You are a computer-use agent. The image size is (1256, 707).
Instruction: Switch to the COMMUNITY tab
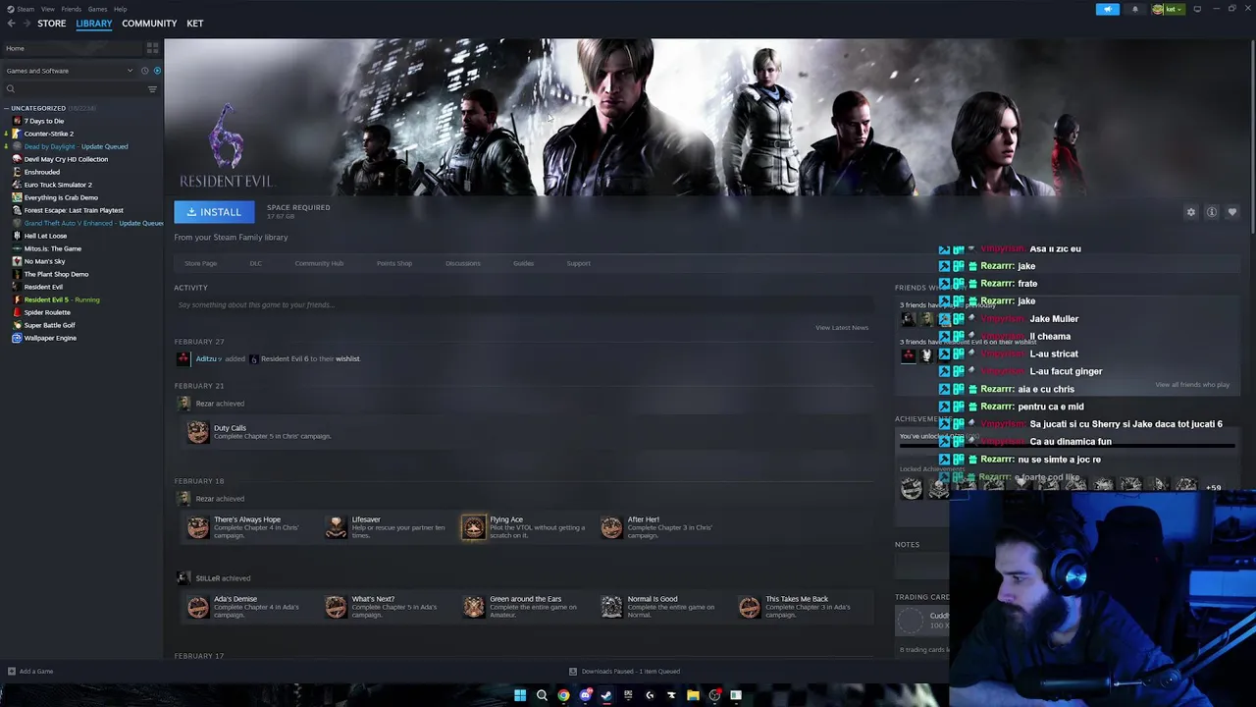pyautogui.click(x=149, y=24)
